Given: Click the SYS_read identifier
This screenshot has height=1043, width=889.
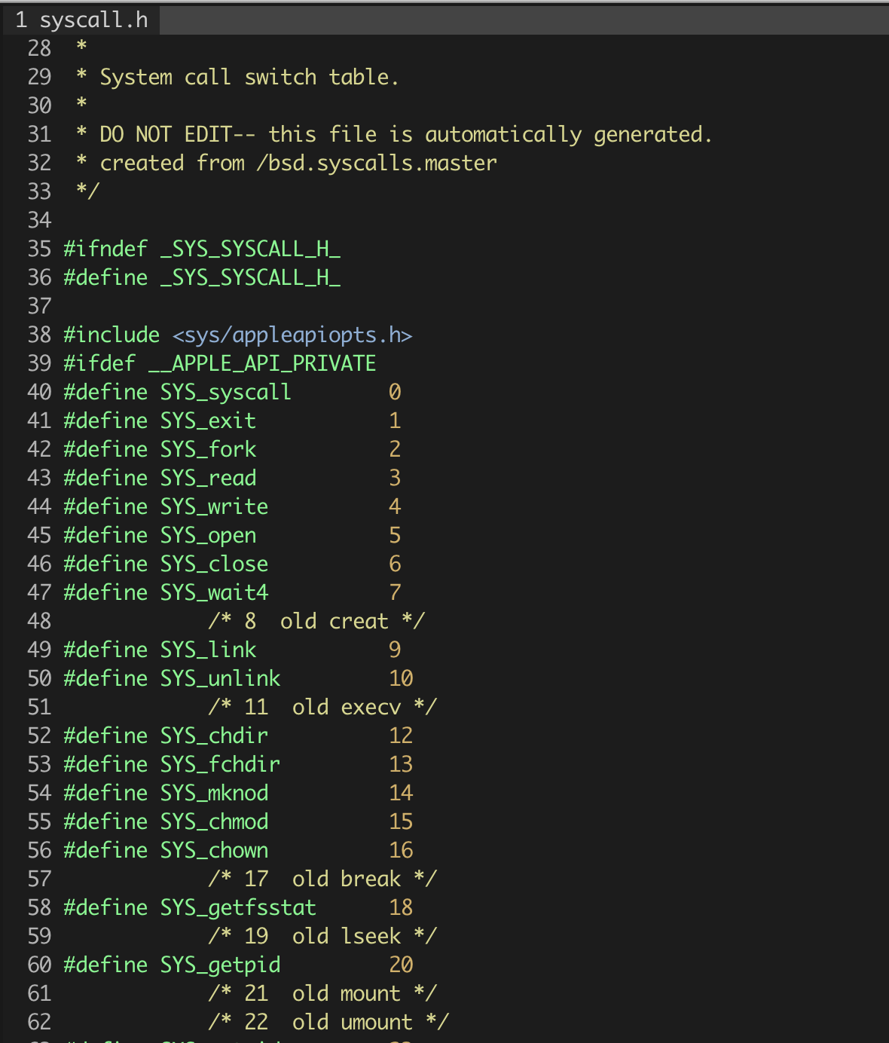Looking at the screenshot, I should pyautogui.click(x=208, y=477).
